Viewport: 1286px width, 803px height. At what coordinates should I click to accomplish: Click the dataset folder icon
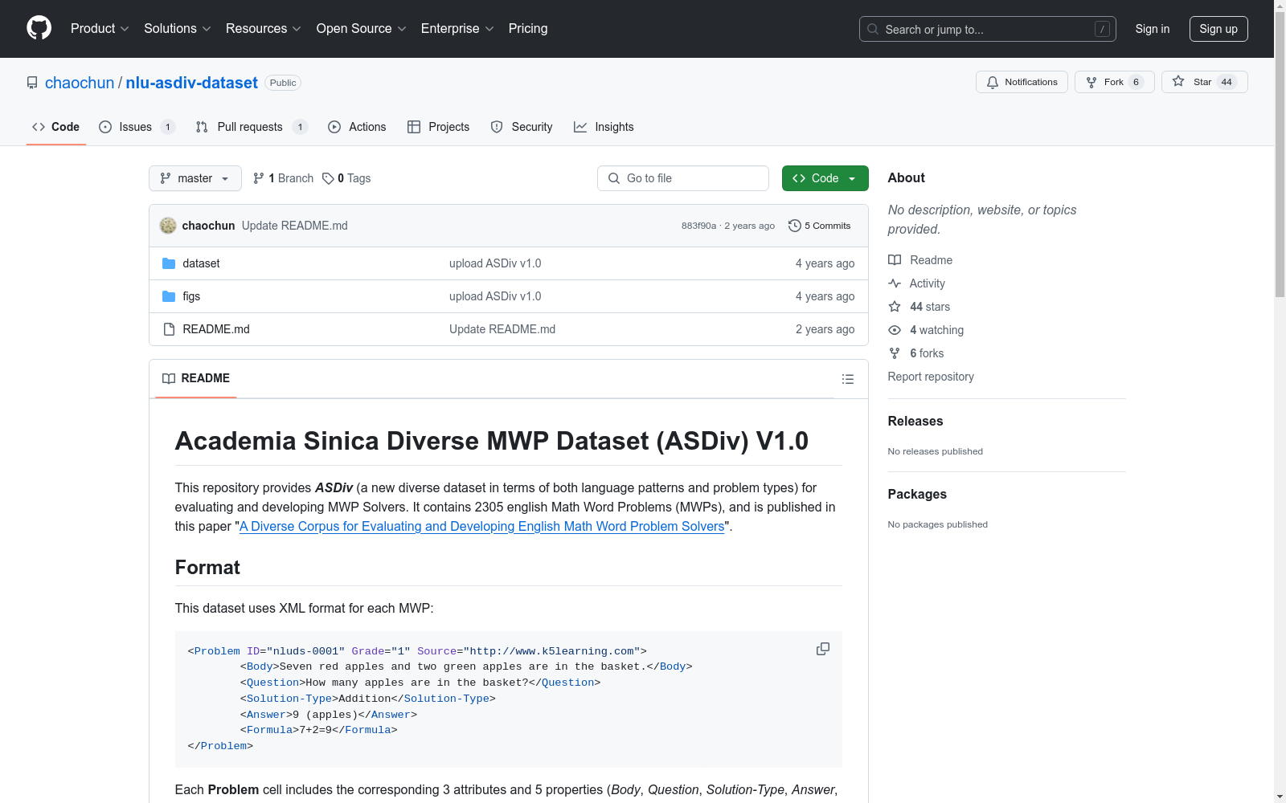169,263
